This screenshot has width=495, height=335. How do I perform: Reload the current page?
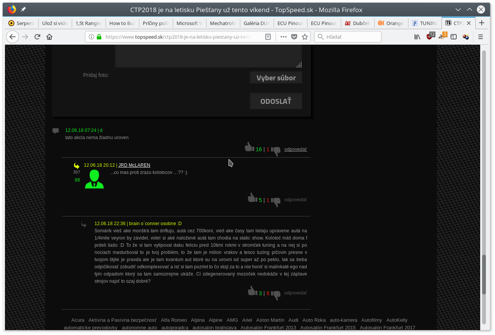tap(37, 37)
